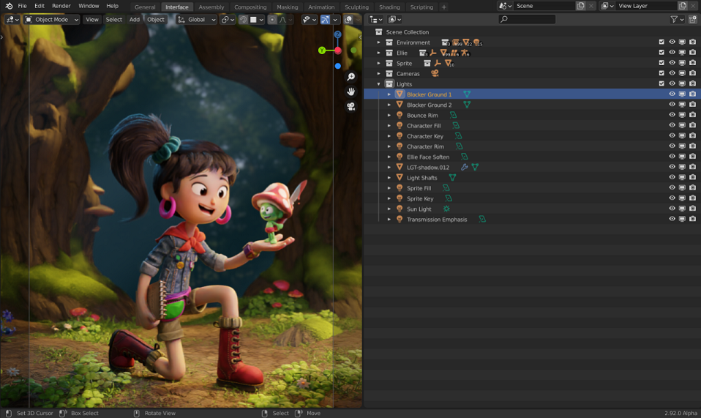
Task: Click the viewport Add menu button
Action: tap(134, 20)
